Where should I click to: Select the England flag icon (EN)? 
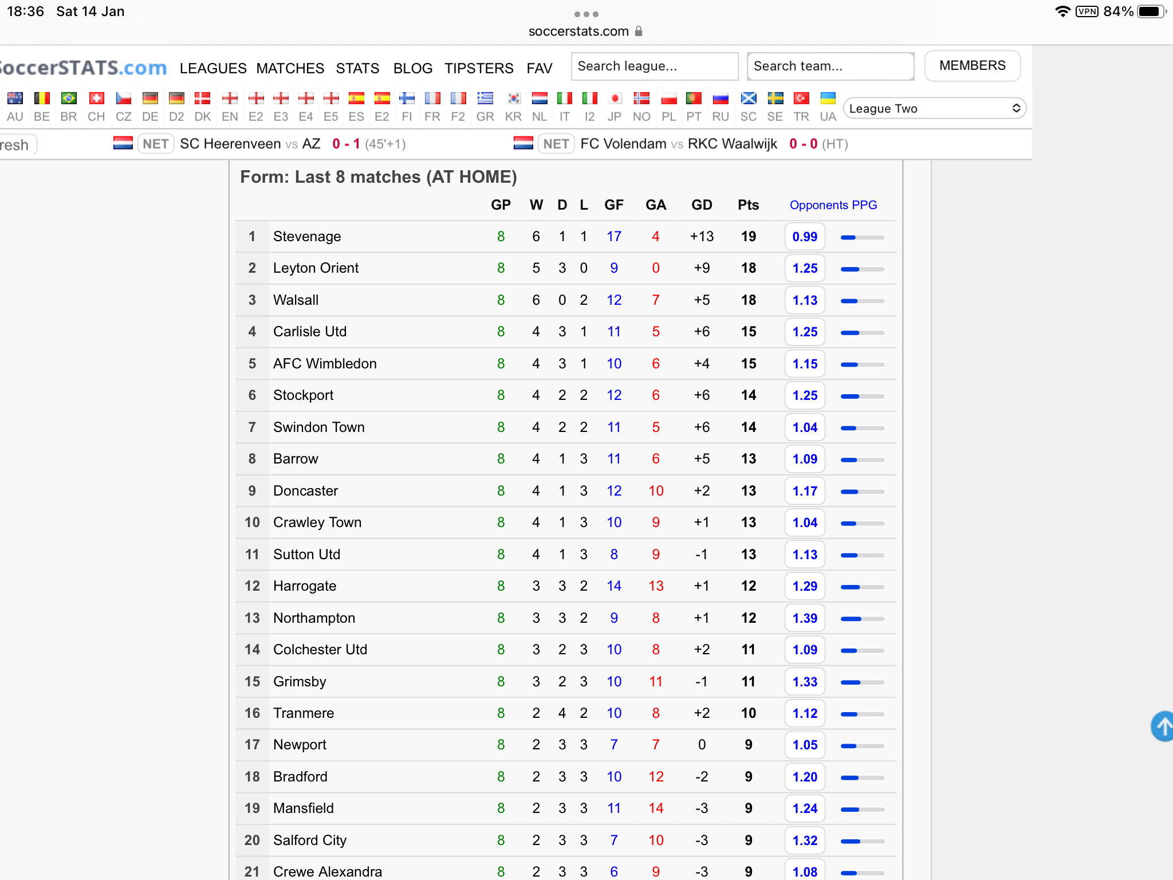point(230,99)
